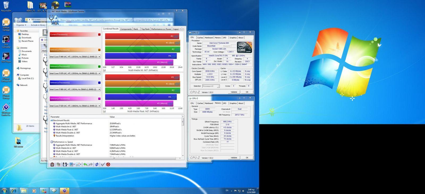
Task: Click the green back arrow in Sandra toolbar
Action: (85, 165)
